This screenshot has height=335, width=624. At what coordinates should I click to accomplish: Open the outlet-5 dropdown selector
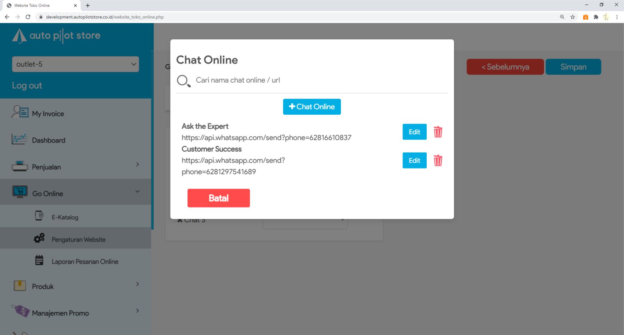(76, 64)
